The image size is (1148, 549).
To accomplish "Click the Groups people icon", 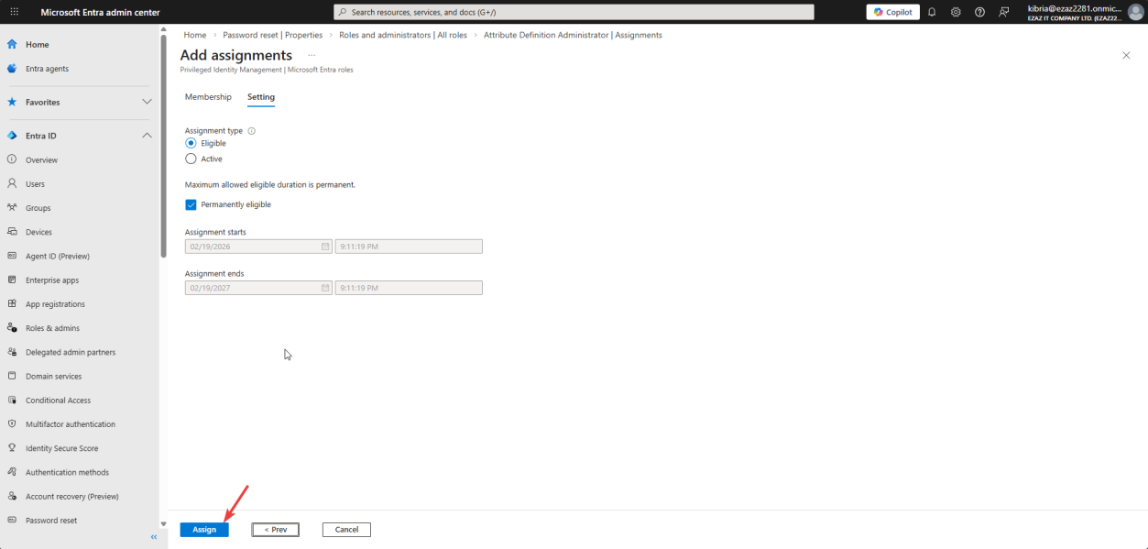I will (12, 208).
